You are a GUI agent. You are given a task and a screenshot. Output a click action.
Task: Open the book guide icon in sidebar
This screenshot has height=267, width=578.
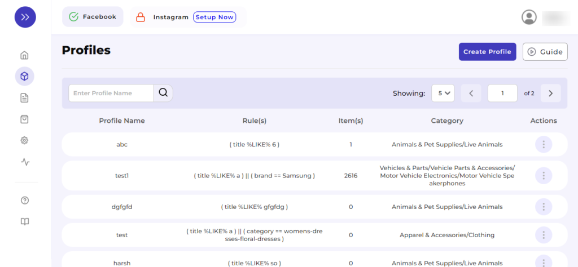[x=24, y=222]
